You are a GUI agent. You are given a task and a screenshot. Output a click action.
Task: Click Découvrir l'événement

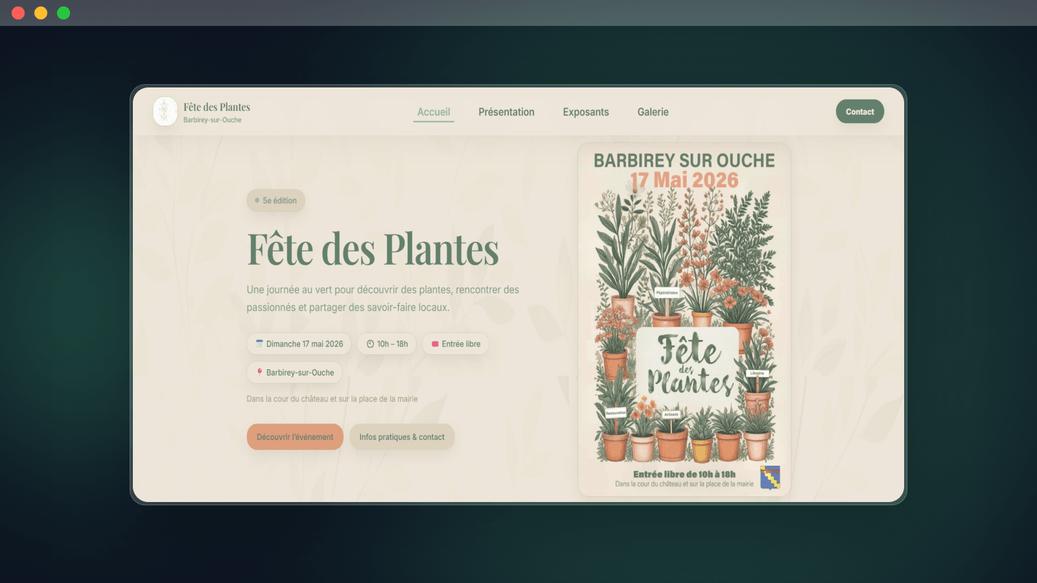click(295, 437)
